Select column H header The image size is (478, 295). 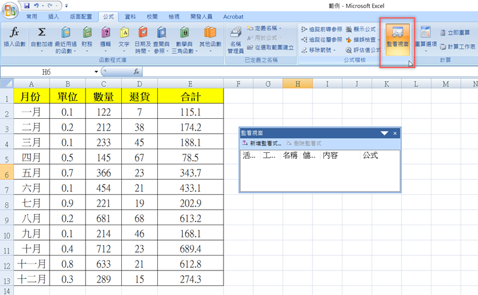297,84
